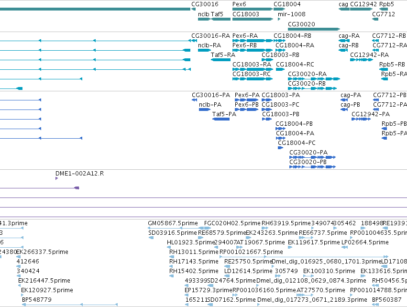Click EST RH13011.5prime
The width and height of the screenshot is (407, 307).
click(194, 252)
